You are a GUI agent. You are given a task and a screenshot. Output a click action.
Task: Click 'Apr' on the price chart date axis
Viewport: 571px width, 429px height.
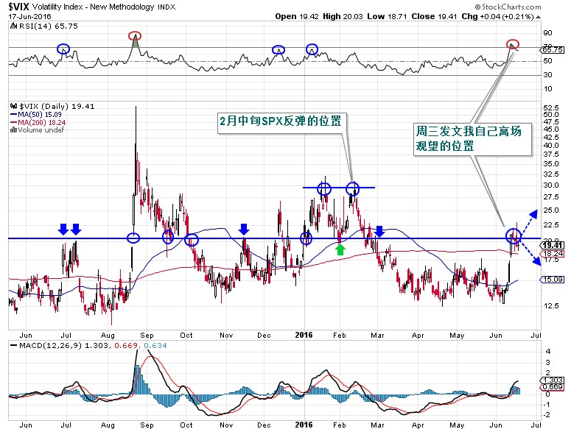click(x=418, y=336)
